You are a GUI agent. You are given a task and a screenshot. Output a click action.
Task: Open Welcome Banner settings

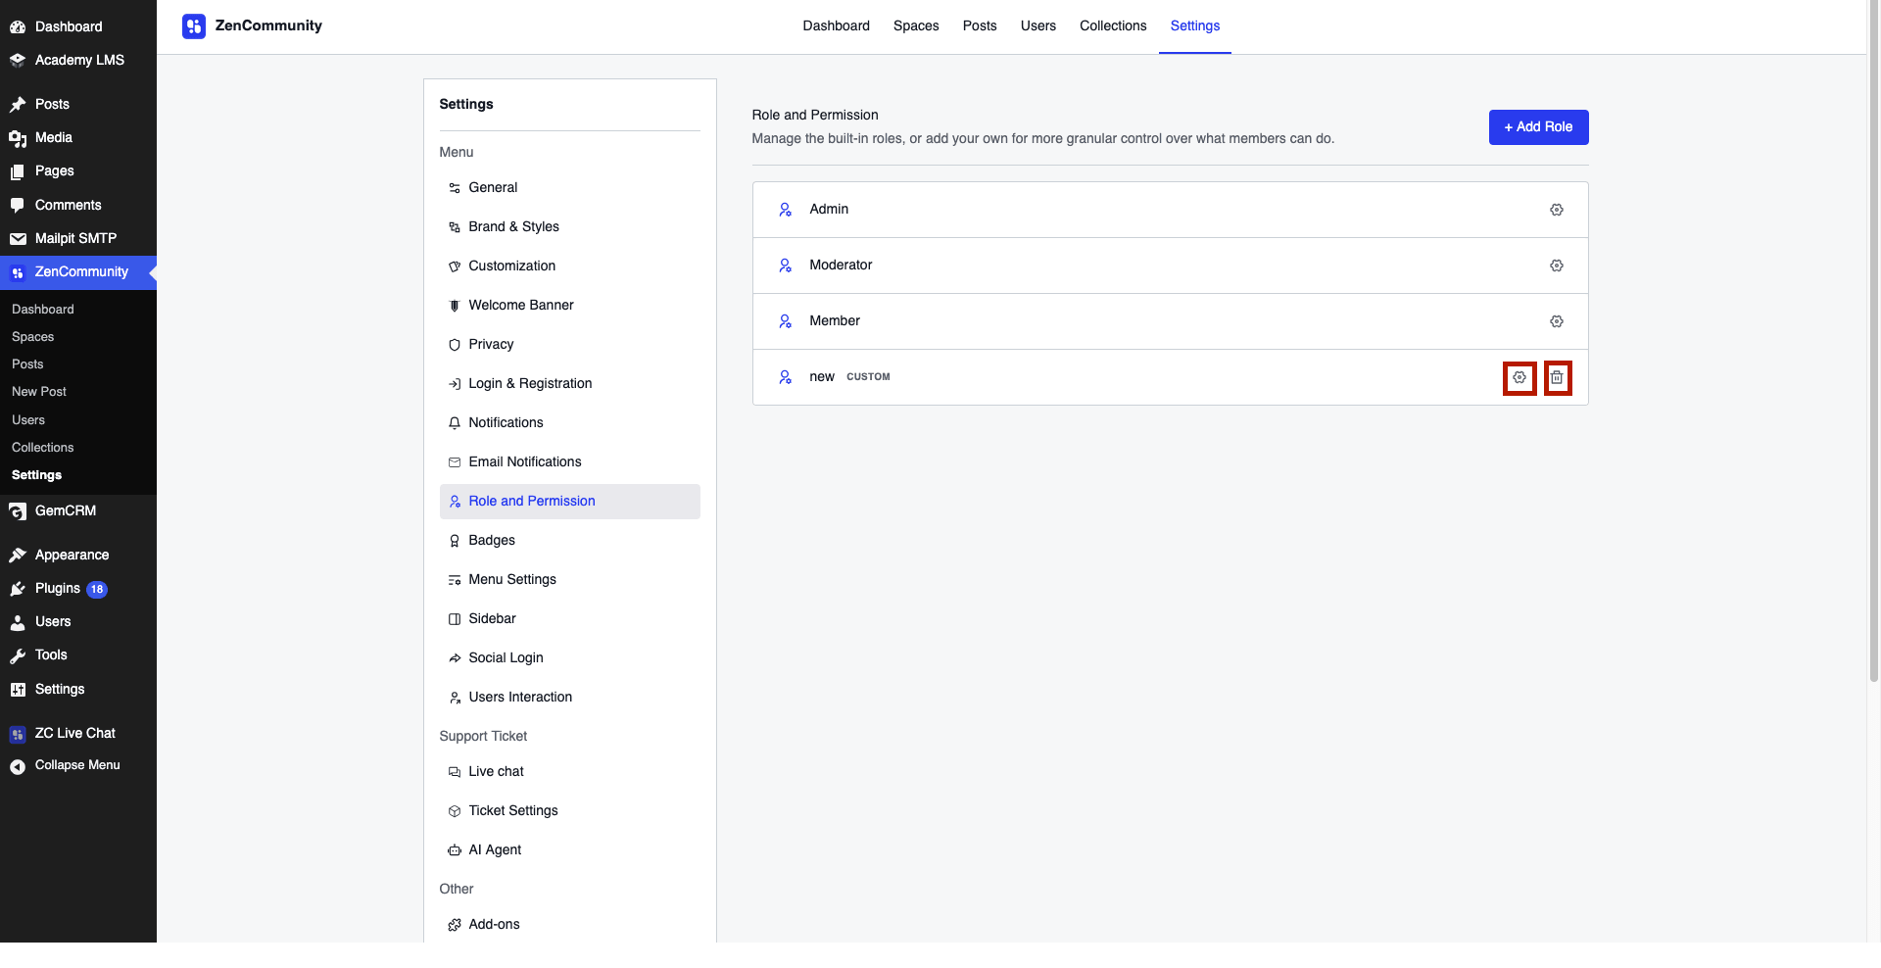click(570, 306)
